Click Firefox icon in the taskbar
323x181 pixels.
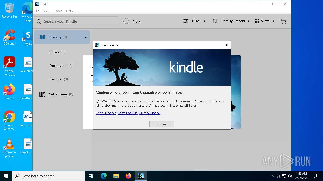click(x=128, y=176)
